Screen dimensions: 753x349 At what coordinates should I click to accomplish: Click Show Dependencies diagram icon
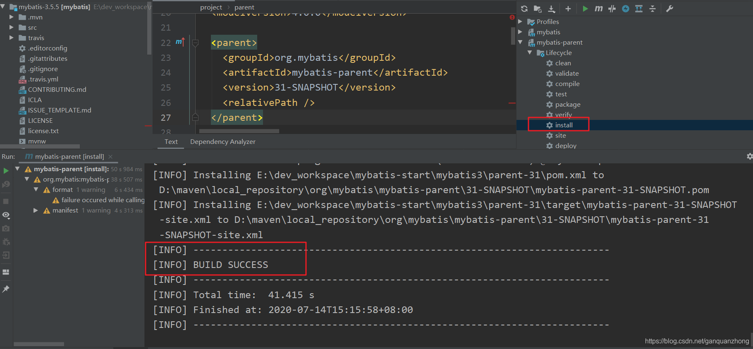pos(639,9)
